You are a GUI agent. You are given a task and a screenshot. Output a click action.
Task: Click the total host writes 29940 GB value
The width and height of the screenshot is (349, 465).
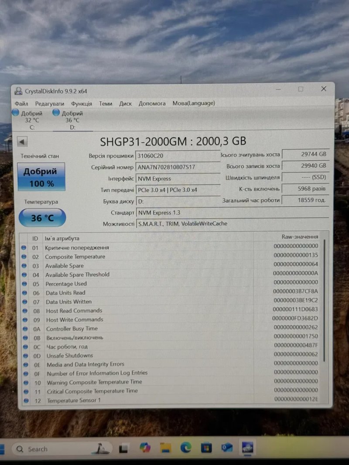(305, 166)
